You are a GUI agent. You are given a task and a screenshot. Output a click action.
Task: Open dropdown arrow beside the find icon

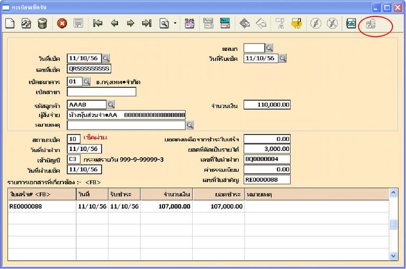(x=175, y=23)
